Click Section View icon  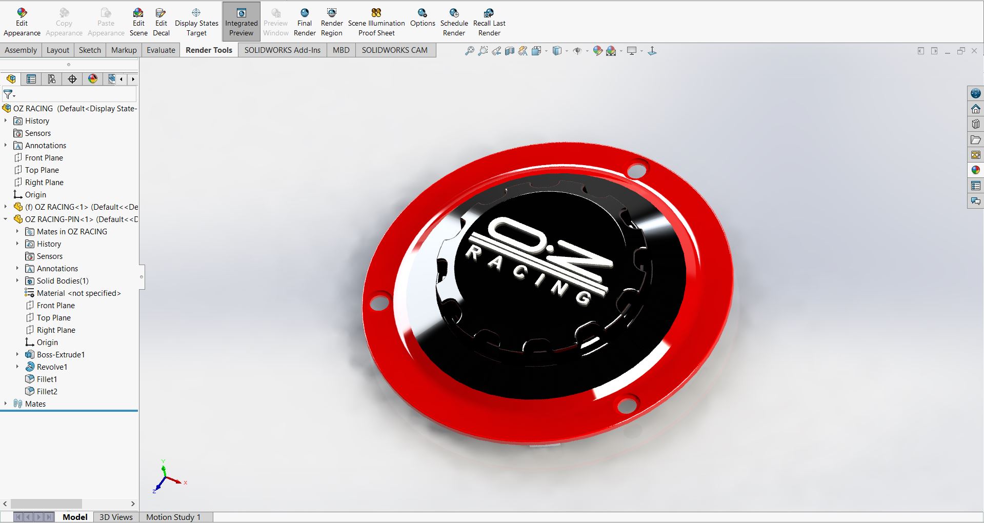(x=509, y=51)
